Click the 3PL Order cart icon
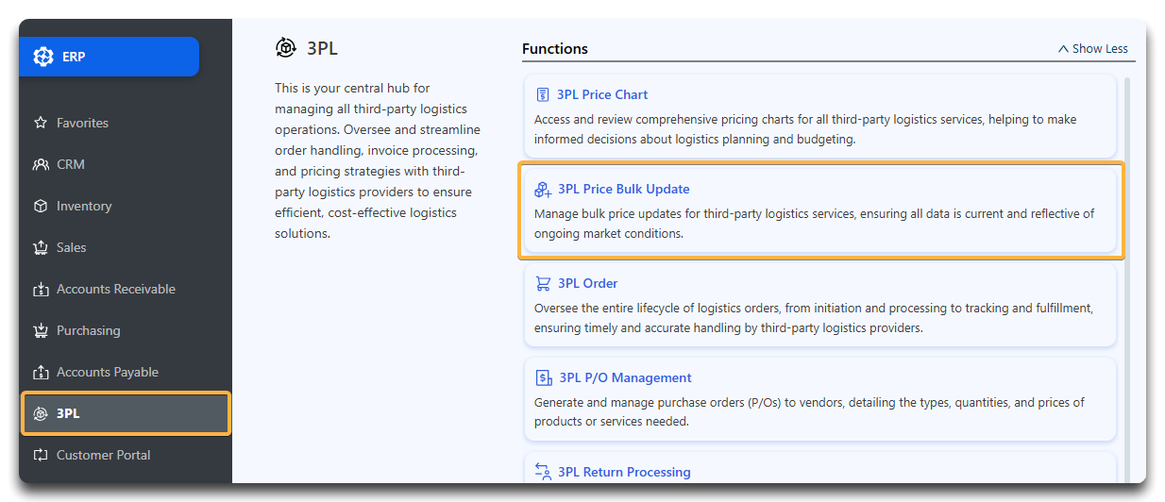Viewport: 1165px width, 502px height. click(x=543, y=283)
